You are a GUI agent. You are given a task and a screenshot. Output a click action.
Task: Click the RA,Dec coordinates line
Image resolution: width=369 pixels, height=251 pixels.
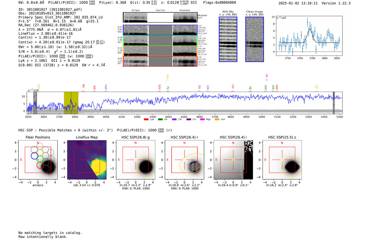46,25
